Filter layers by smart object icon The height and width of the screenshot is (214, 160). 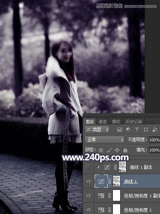(x=155, y=130)
